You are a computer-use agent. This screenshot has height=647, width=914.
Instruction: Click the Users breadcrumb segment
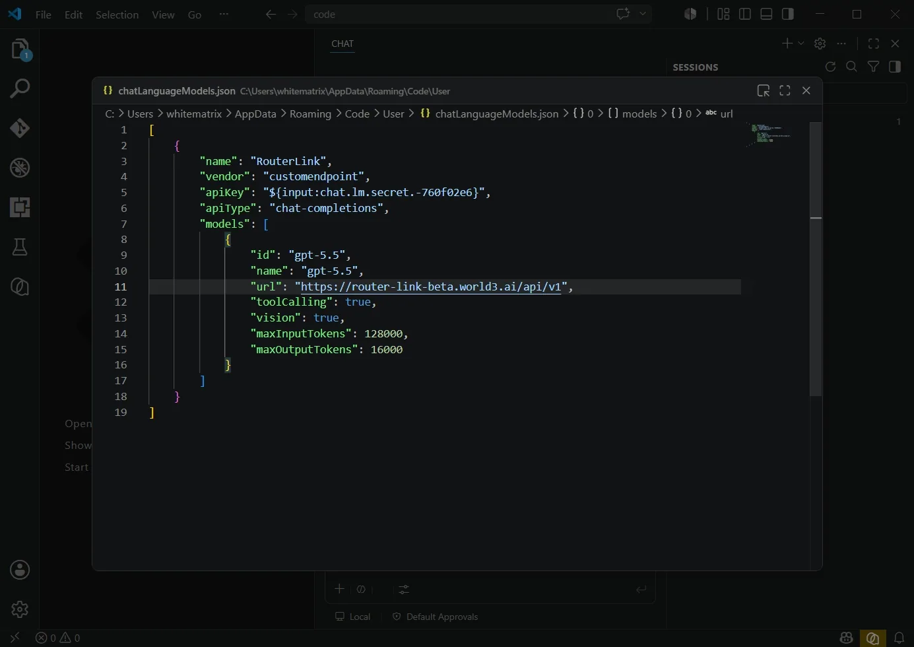coord(140,114)
